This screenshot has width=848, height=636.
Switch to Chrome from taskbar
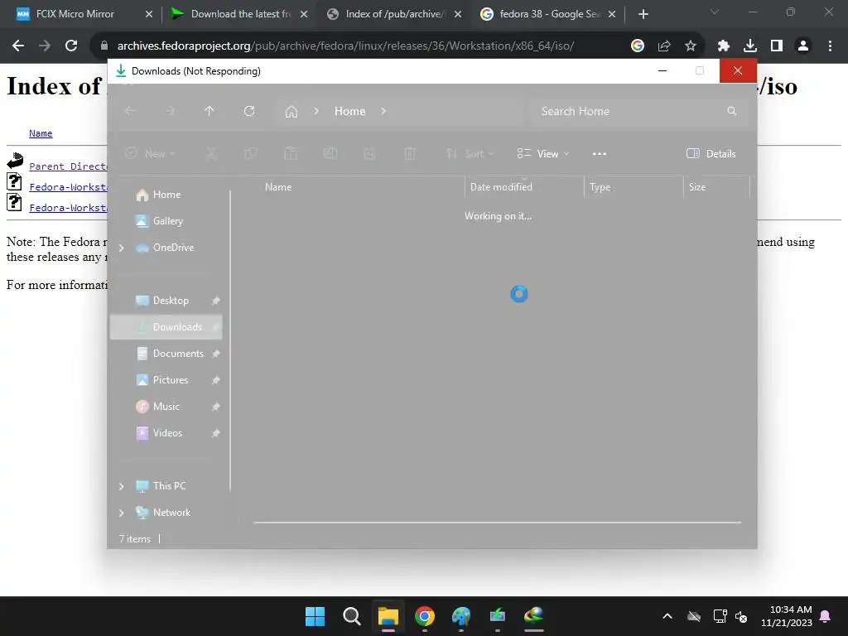pos(425,616)
